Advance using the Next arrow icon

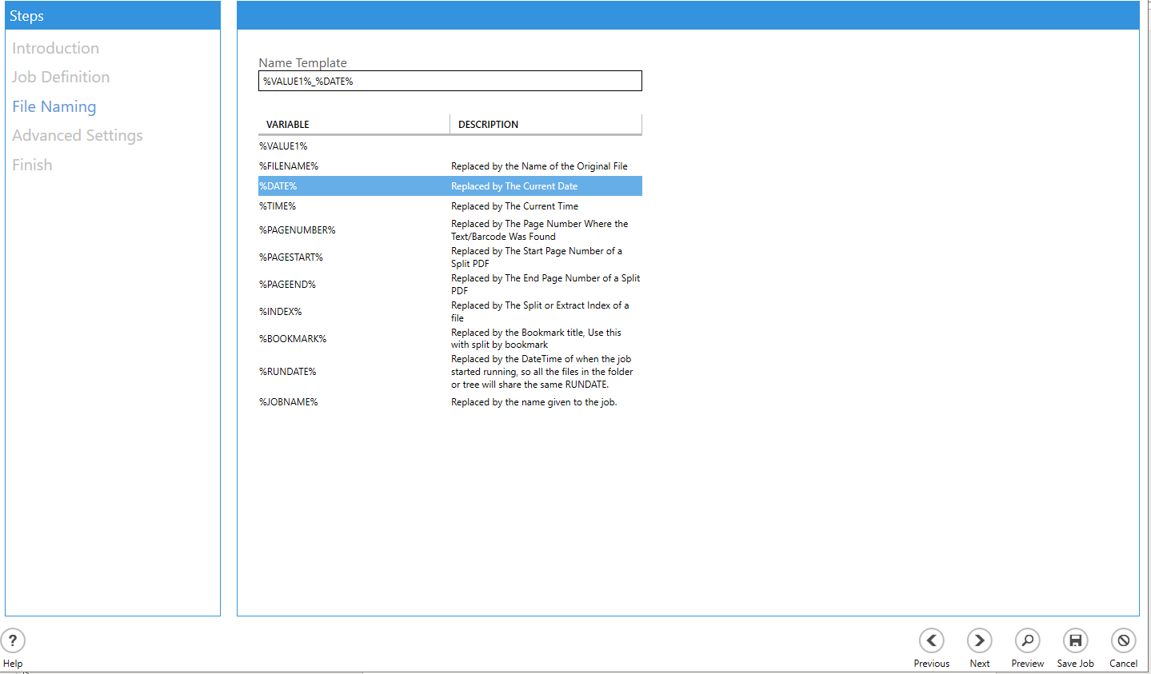979,640
